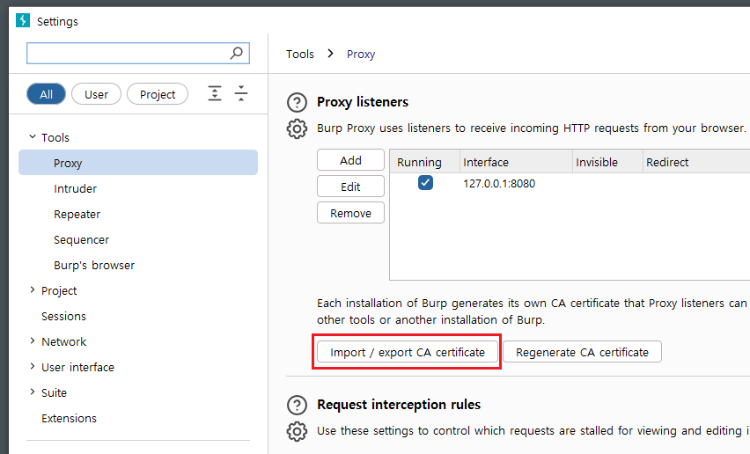Click the Invisible column header

click(607, 162)
